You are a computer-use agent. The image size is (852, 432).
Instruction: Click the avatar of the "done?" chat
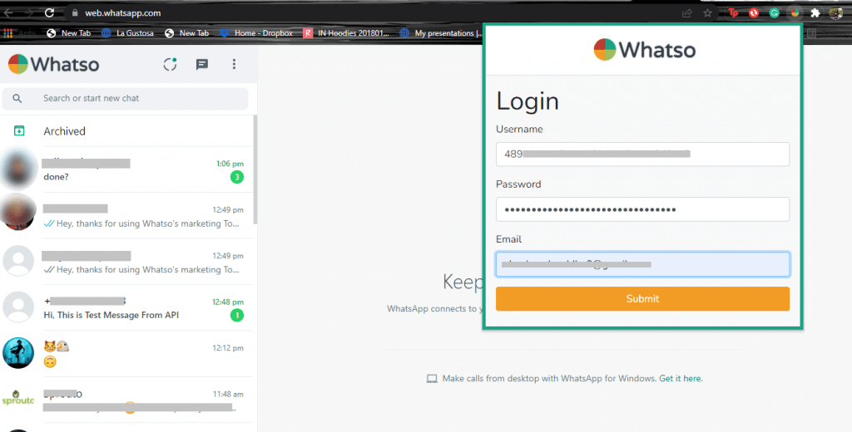pyautogui.click(x=18, y=169)
